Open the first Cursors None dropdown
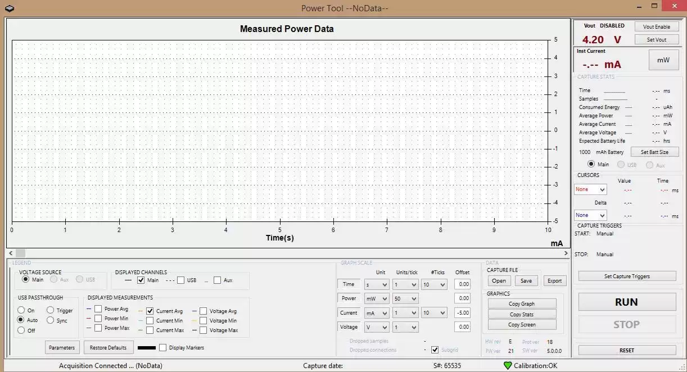687x372 pixels. pos(590,190)
